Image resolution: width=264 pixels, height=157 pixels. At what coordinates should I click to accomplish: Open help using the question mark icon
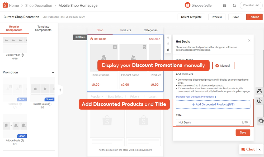pos(259,101)
